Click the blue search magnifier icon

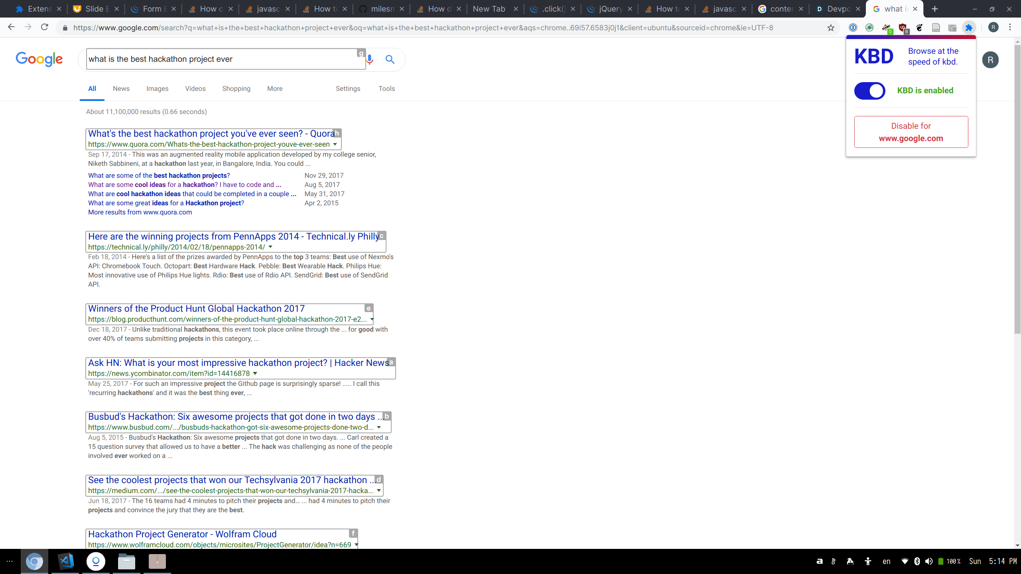(x=390, y=59)
